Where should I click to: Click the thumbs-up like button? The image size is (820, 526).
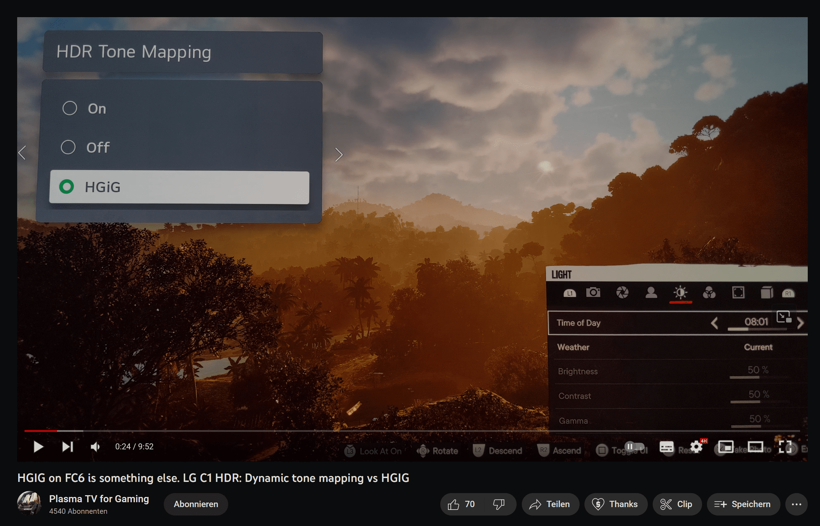(462, 504)
